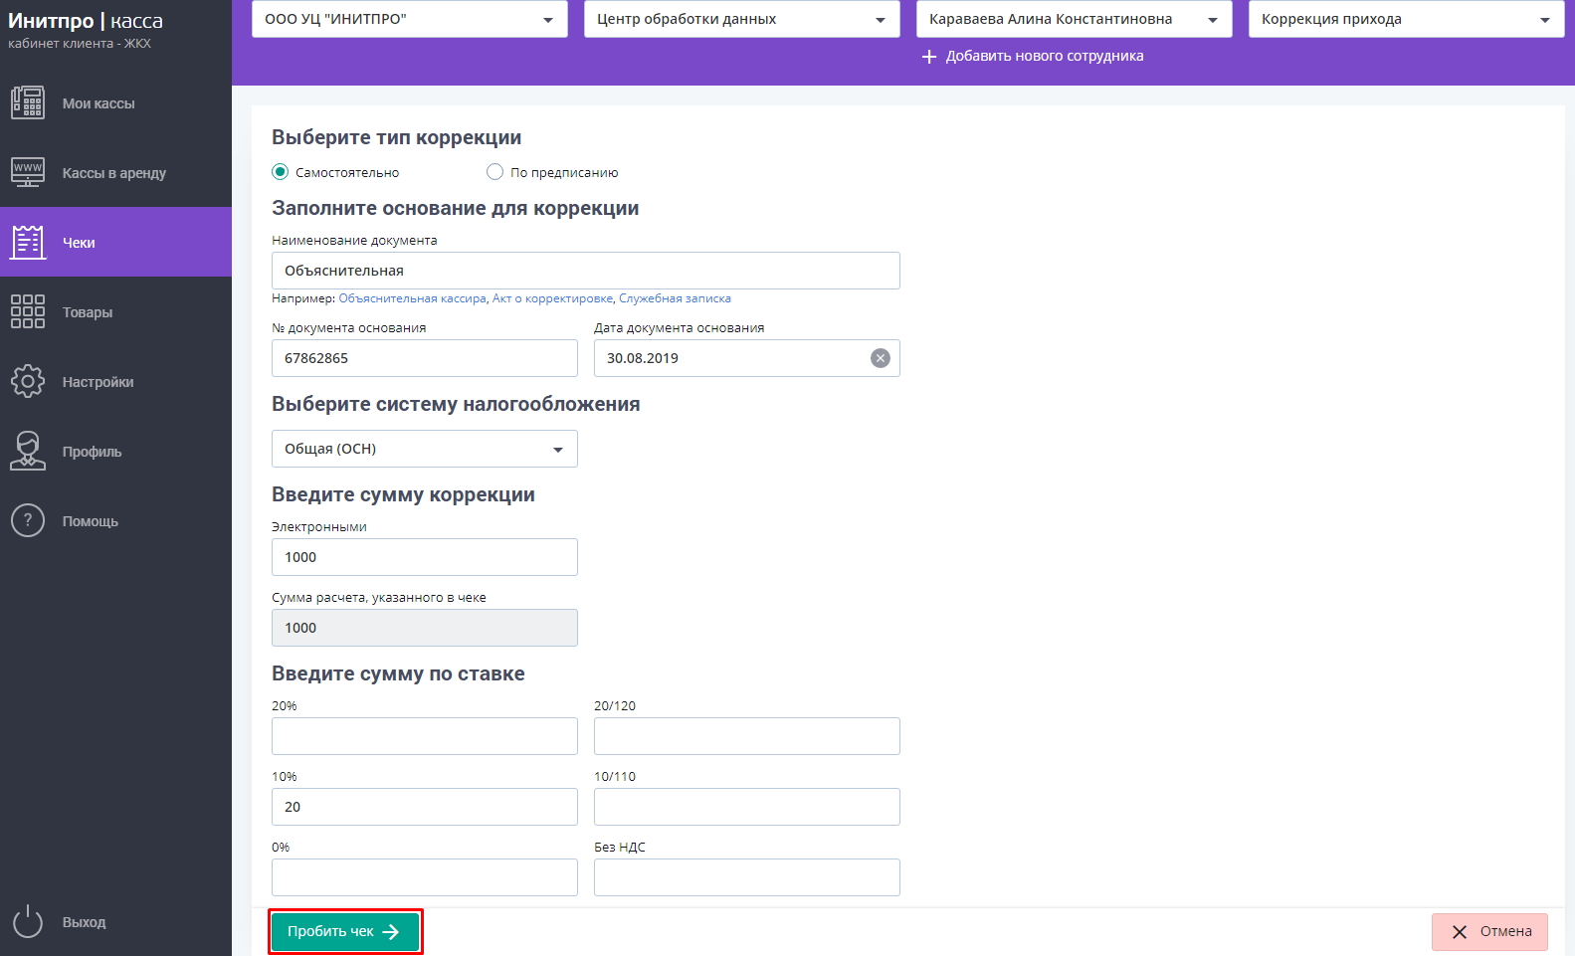Select the Самостоятельно radio button

(281, 172)
